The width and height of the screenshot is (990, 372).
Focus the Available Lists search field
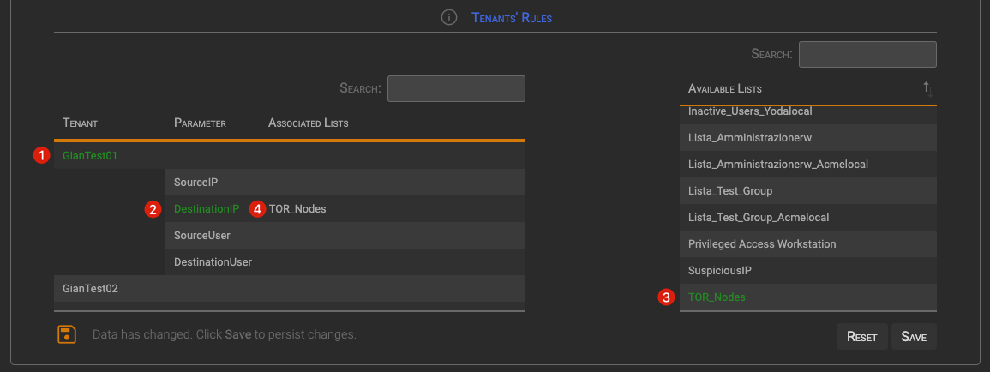pyautogui.click(x=867, y=54)
